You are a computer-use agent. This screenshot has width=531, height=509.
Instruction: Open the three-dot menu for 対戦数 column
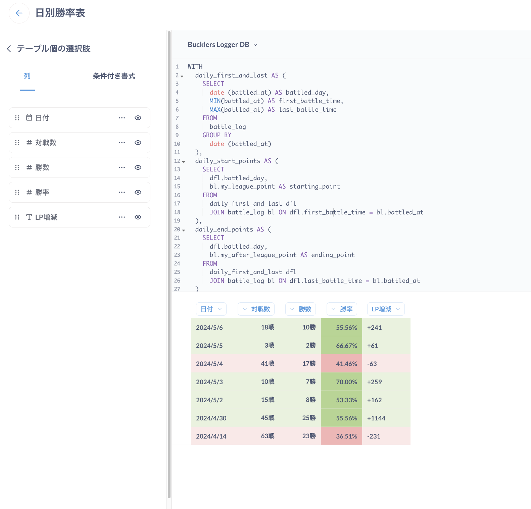[x=122, y=143]
